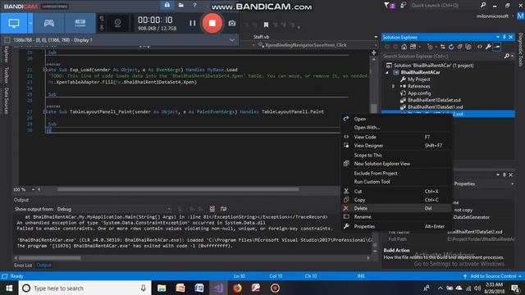Open Bandicam screen mode dropdown arrow

click(30, 23)
